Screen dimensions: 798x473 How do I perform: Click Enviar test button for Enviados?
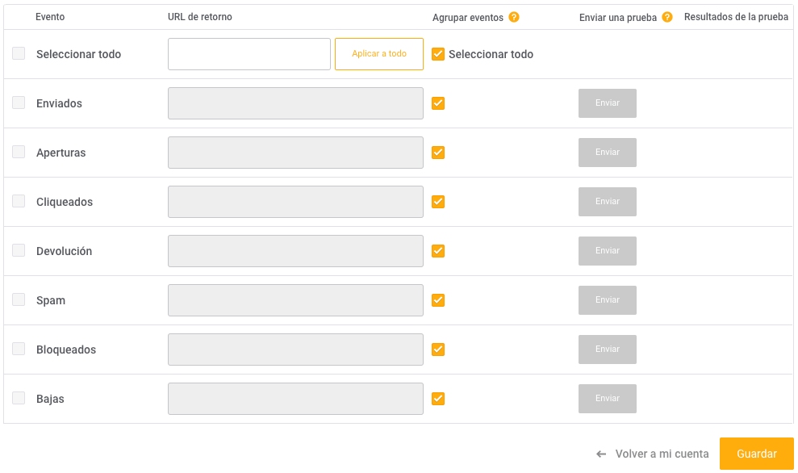point(607,103)
